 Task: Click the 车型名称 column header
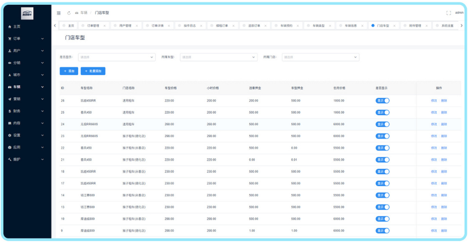click(86, 88)
